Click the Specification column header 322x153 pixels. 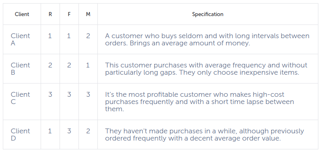[208, 14]
